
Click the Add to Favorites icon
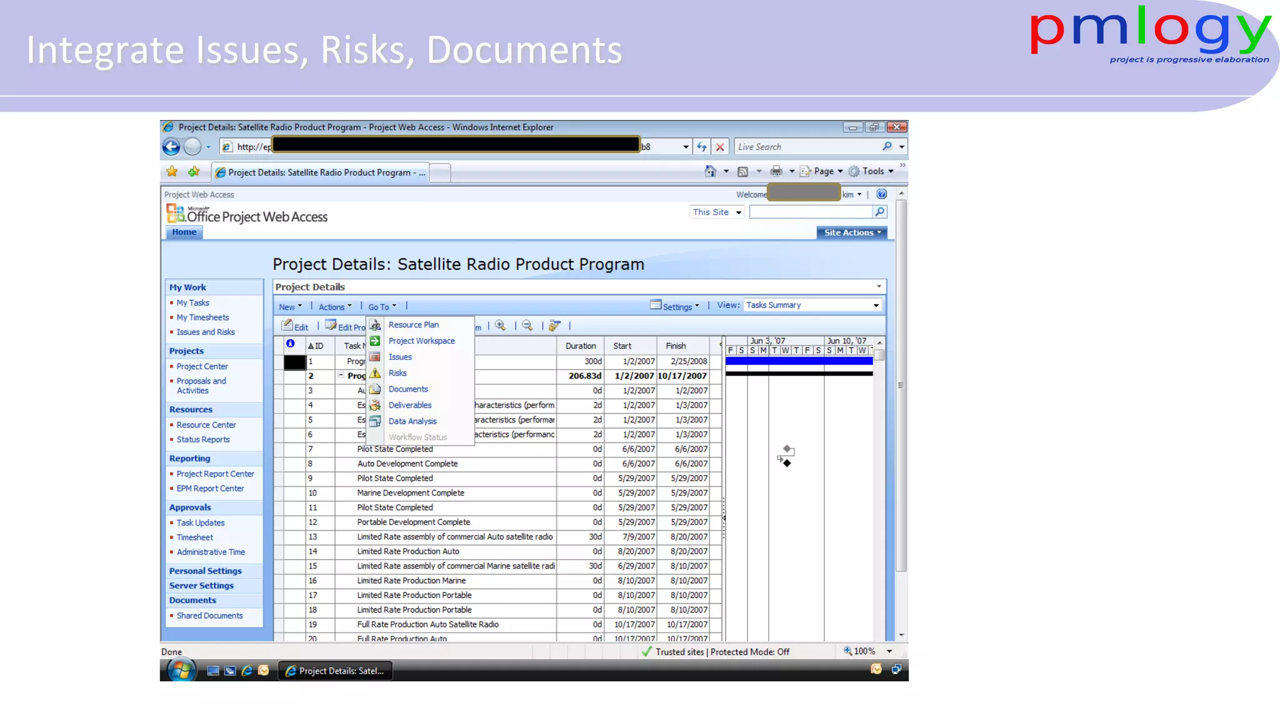coord(194,171)
